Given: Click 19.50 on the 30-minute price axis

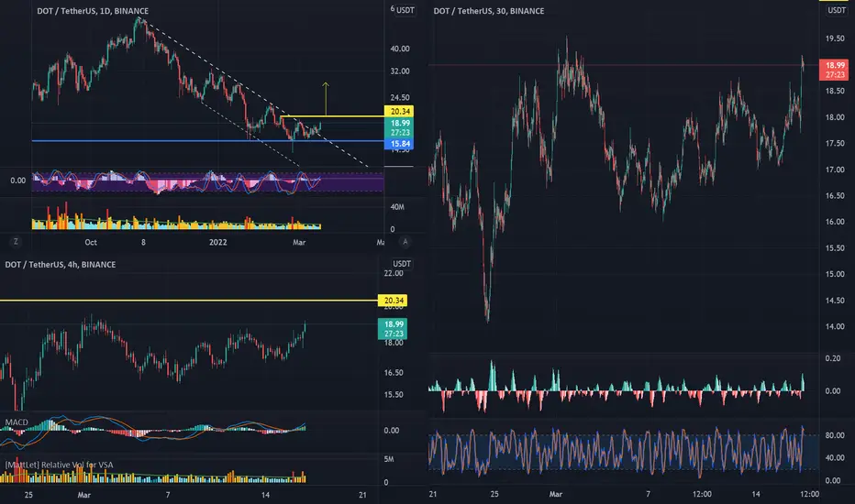Looking at the screenshot, I should 834,38.
